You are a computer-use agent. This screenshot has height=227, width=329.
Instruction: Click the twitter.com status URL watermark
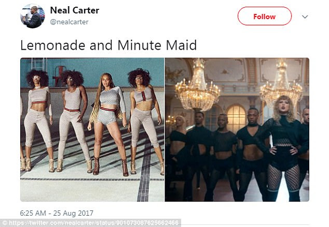pyautogui.click(x=93, y=223)
